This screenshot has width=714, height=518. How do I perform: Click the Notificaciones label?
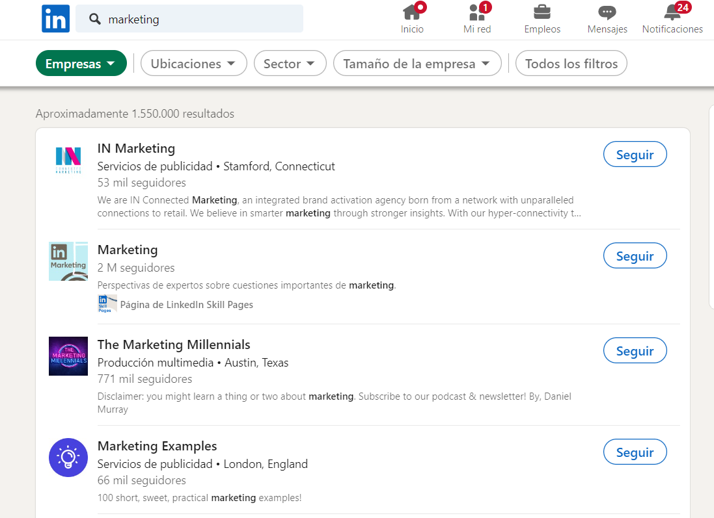[672, 29]
